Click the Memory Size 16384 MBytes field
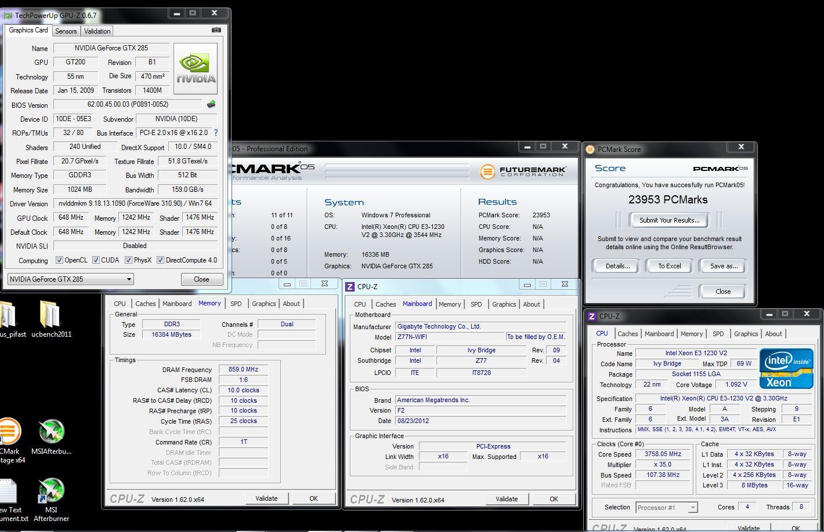 pyautogui.click(x=171, y=334)
